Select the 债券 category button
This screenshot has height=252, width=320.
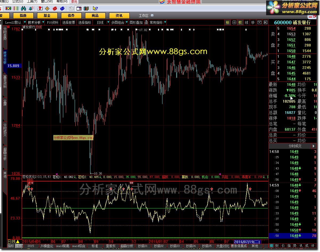[x=71, y=15]
